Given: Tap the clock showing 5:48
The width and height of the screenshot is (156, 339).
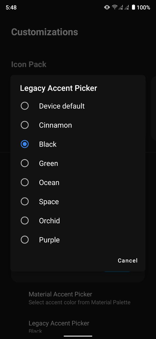Looking at the screenshot, I should tap(11, 7).
